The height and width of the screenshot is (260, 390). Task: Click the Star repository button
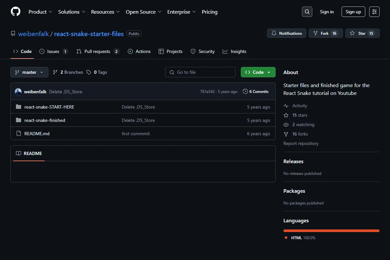362,33
